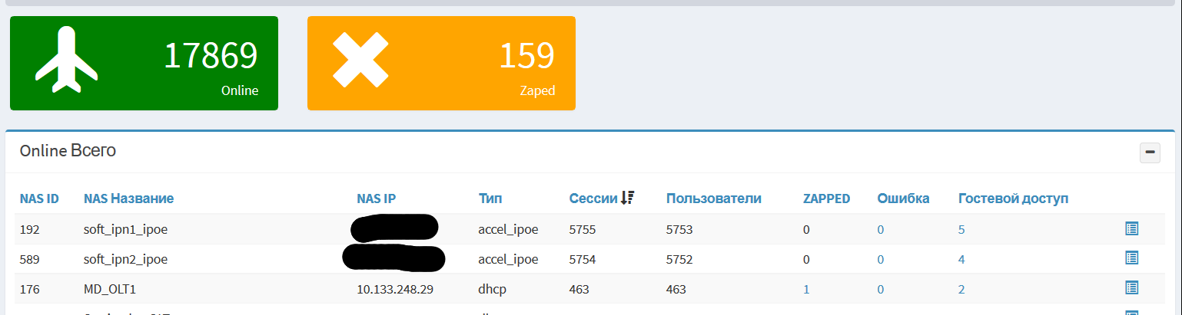Click the green Online 17869 tile
Image resolution: width=1182 pixels, height=315 pixels.
point(144,63)
